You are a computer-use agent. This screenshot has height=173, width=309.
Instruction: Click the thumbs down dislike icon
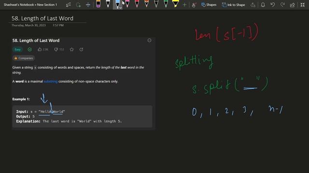pos(56,49)
